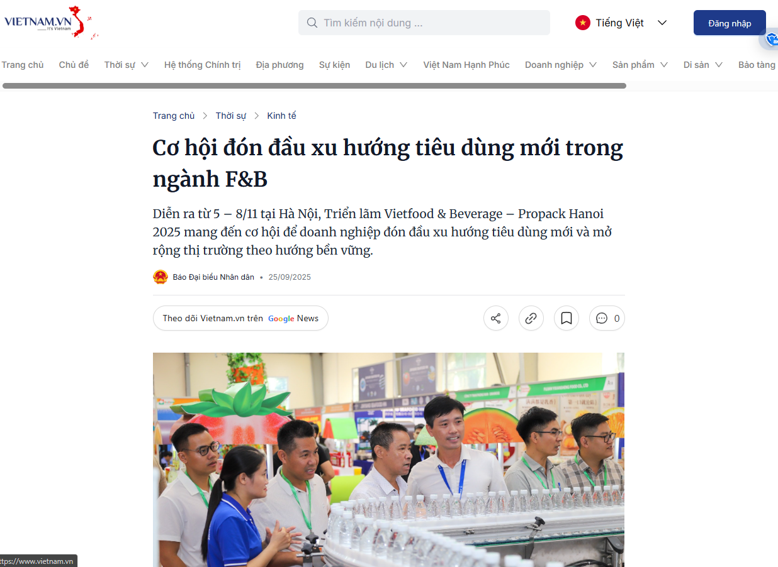Click the copy link icon
Screen dimensions: 778x567
click(531, 318)
